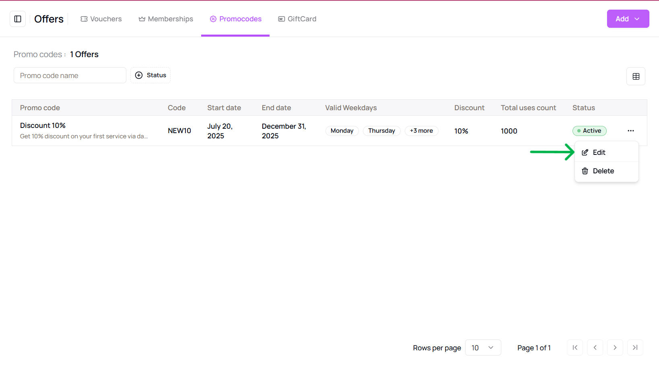The image size is (659, 366).
Task: Focus the Promo code name search field
Action: click(70, 75)
